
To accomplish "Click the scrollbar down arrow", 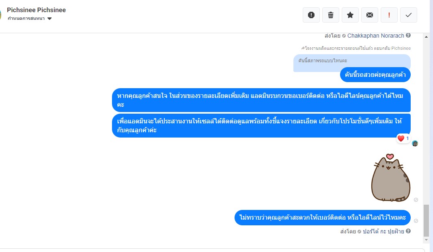I will click(426, 240).
